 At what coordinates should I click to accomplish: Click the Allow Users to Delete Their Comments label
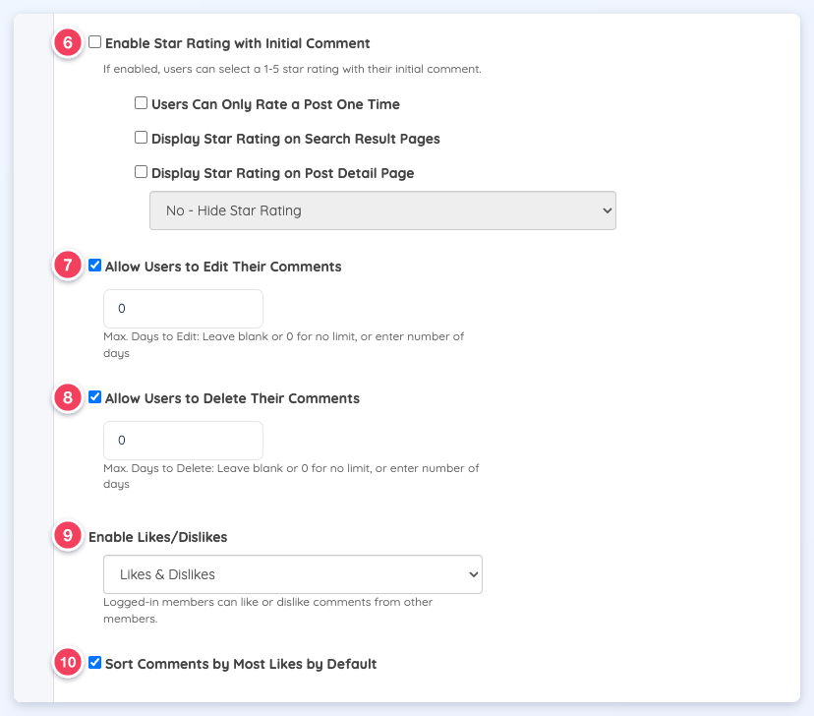pyautogui.click(x=232, y=398)
